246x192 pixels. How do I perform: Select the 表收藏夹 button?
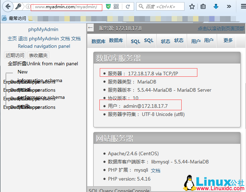pos(38,55)
